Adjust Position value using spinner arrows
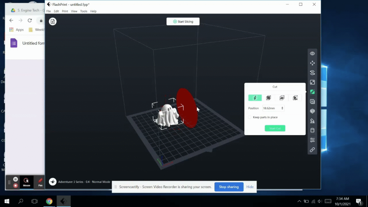 pyautogui.click(x=282, y=108)
